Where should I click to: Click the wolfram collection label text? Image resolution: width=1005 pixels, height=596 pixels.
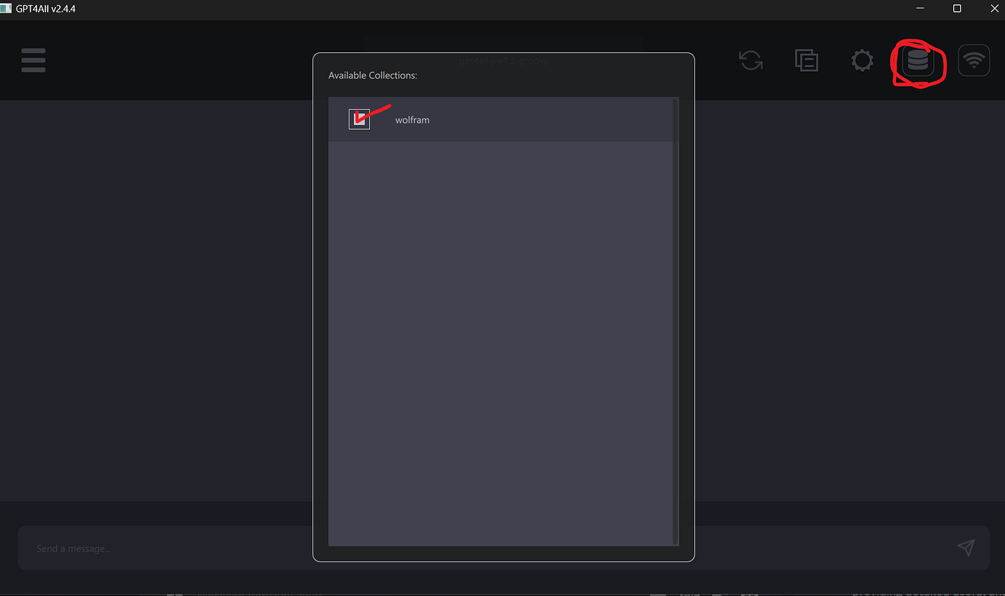click(412, 119)
